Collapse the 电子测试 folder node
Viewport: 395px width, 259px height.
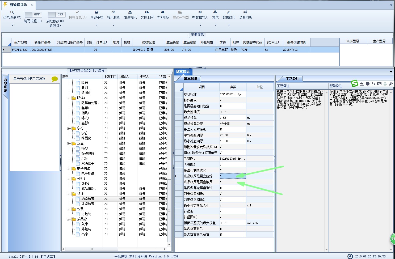[68, 169]
